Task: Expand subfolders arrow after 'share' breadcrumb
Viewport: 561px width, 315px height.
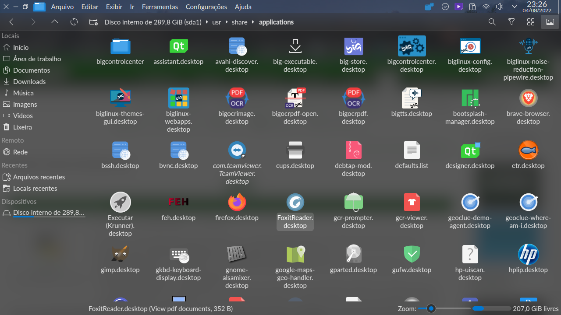Action: [253, 22]
